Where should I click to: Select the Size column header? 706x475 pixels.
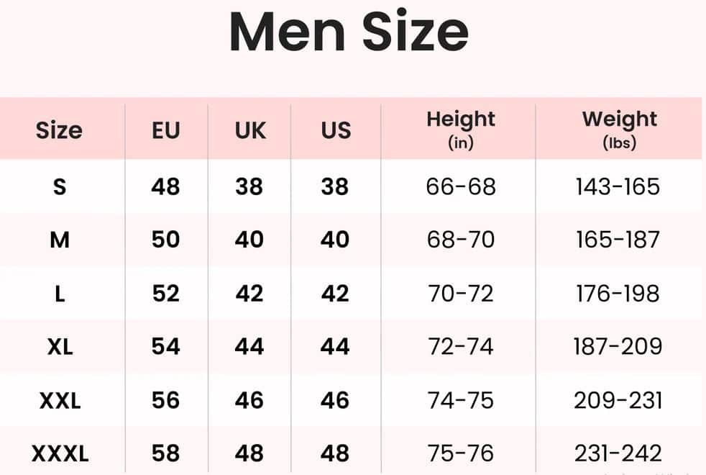point(59,130)
